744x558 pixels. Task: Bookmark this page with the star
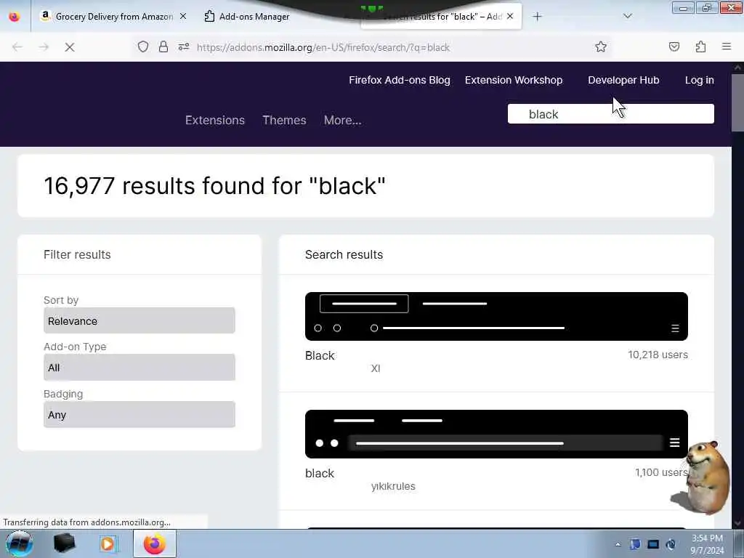point(601,47)
